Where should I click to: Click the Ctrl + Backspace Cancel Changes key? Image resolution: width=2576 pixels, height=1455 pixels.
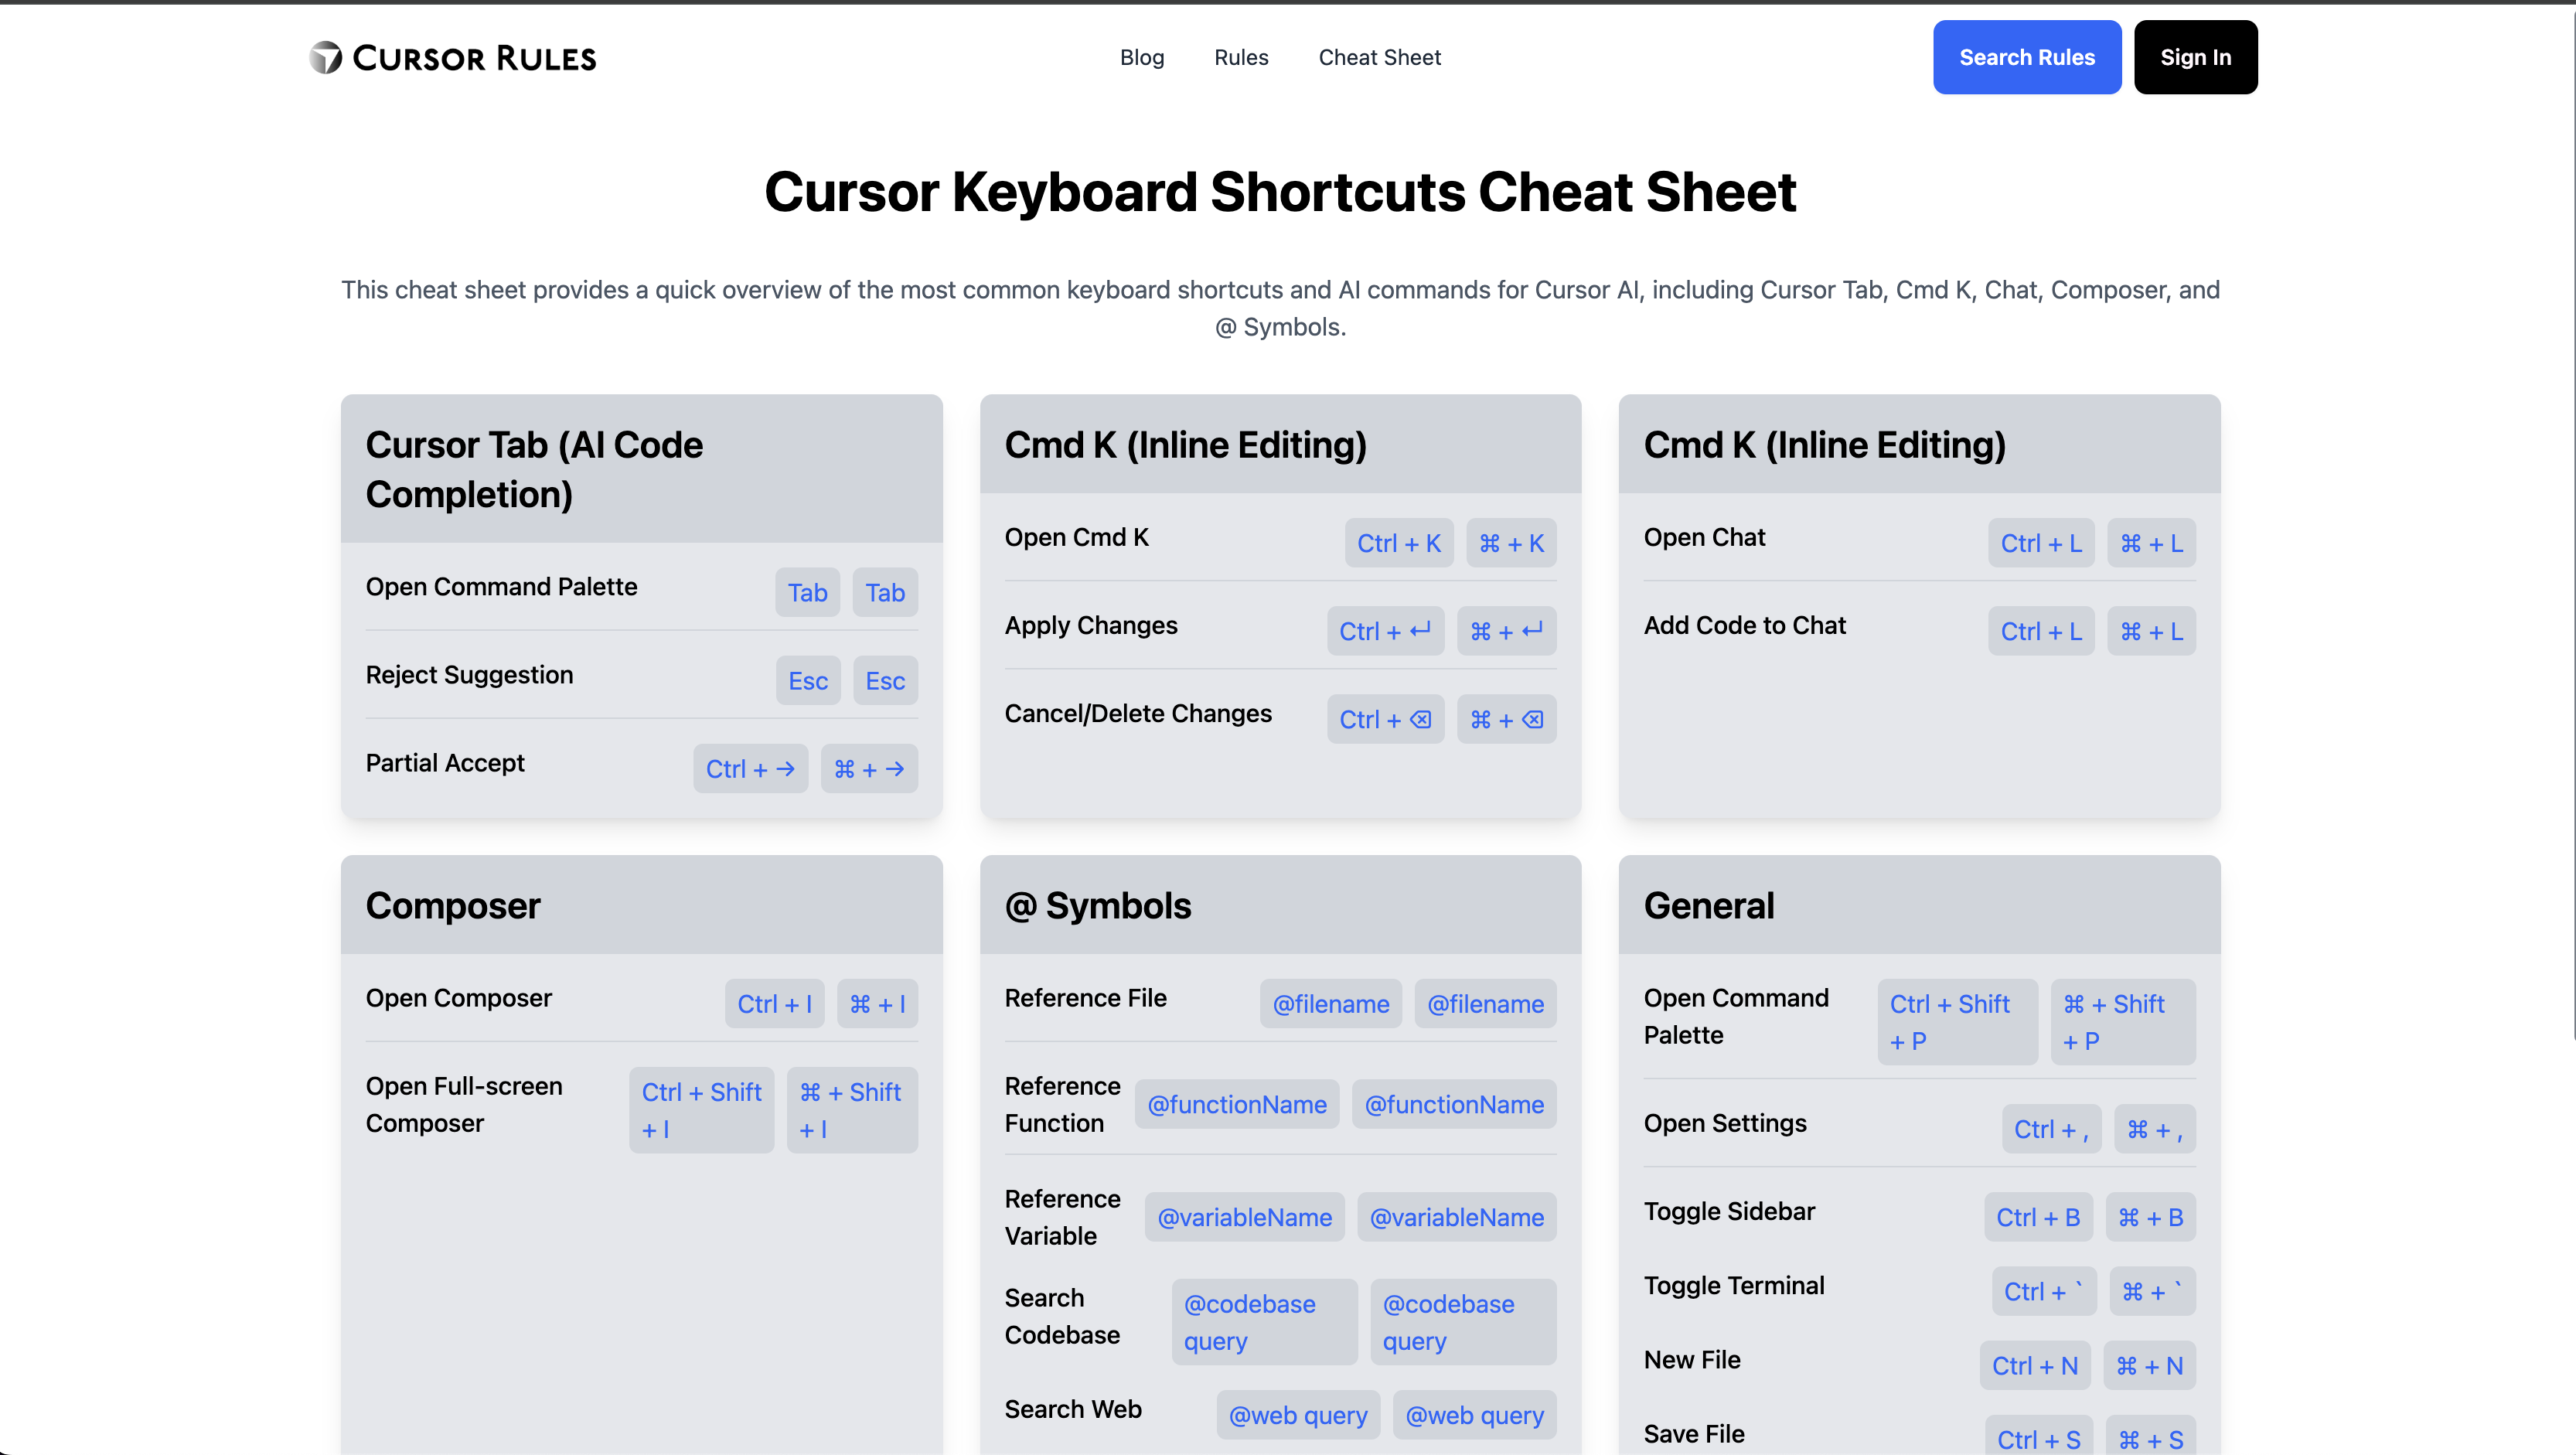click(x=1385, y=719)
